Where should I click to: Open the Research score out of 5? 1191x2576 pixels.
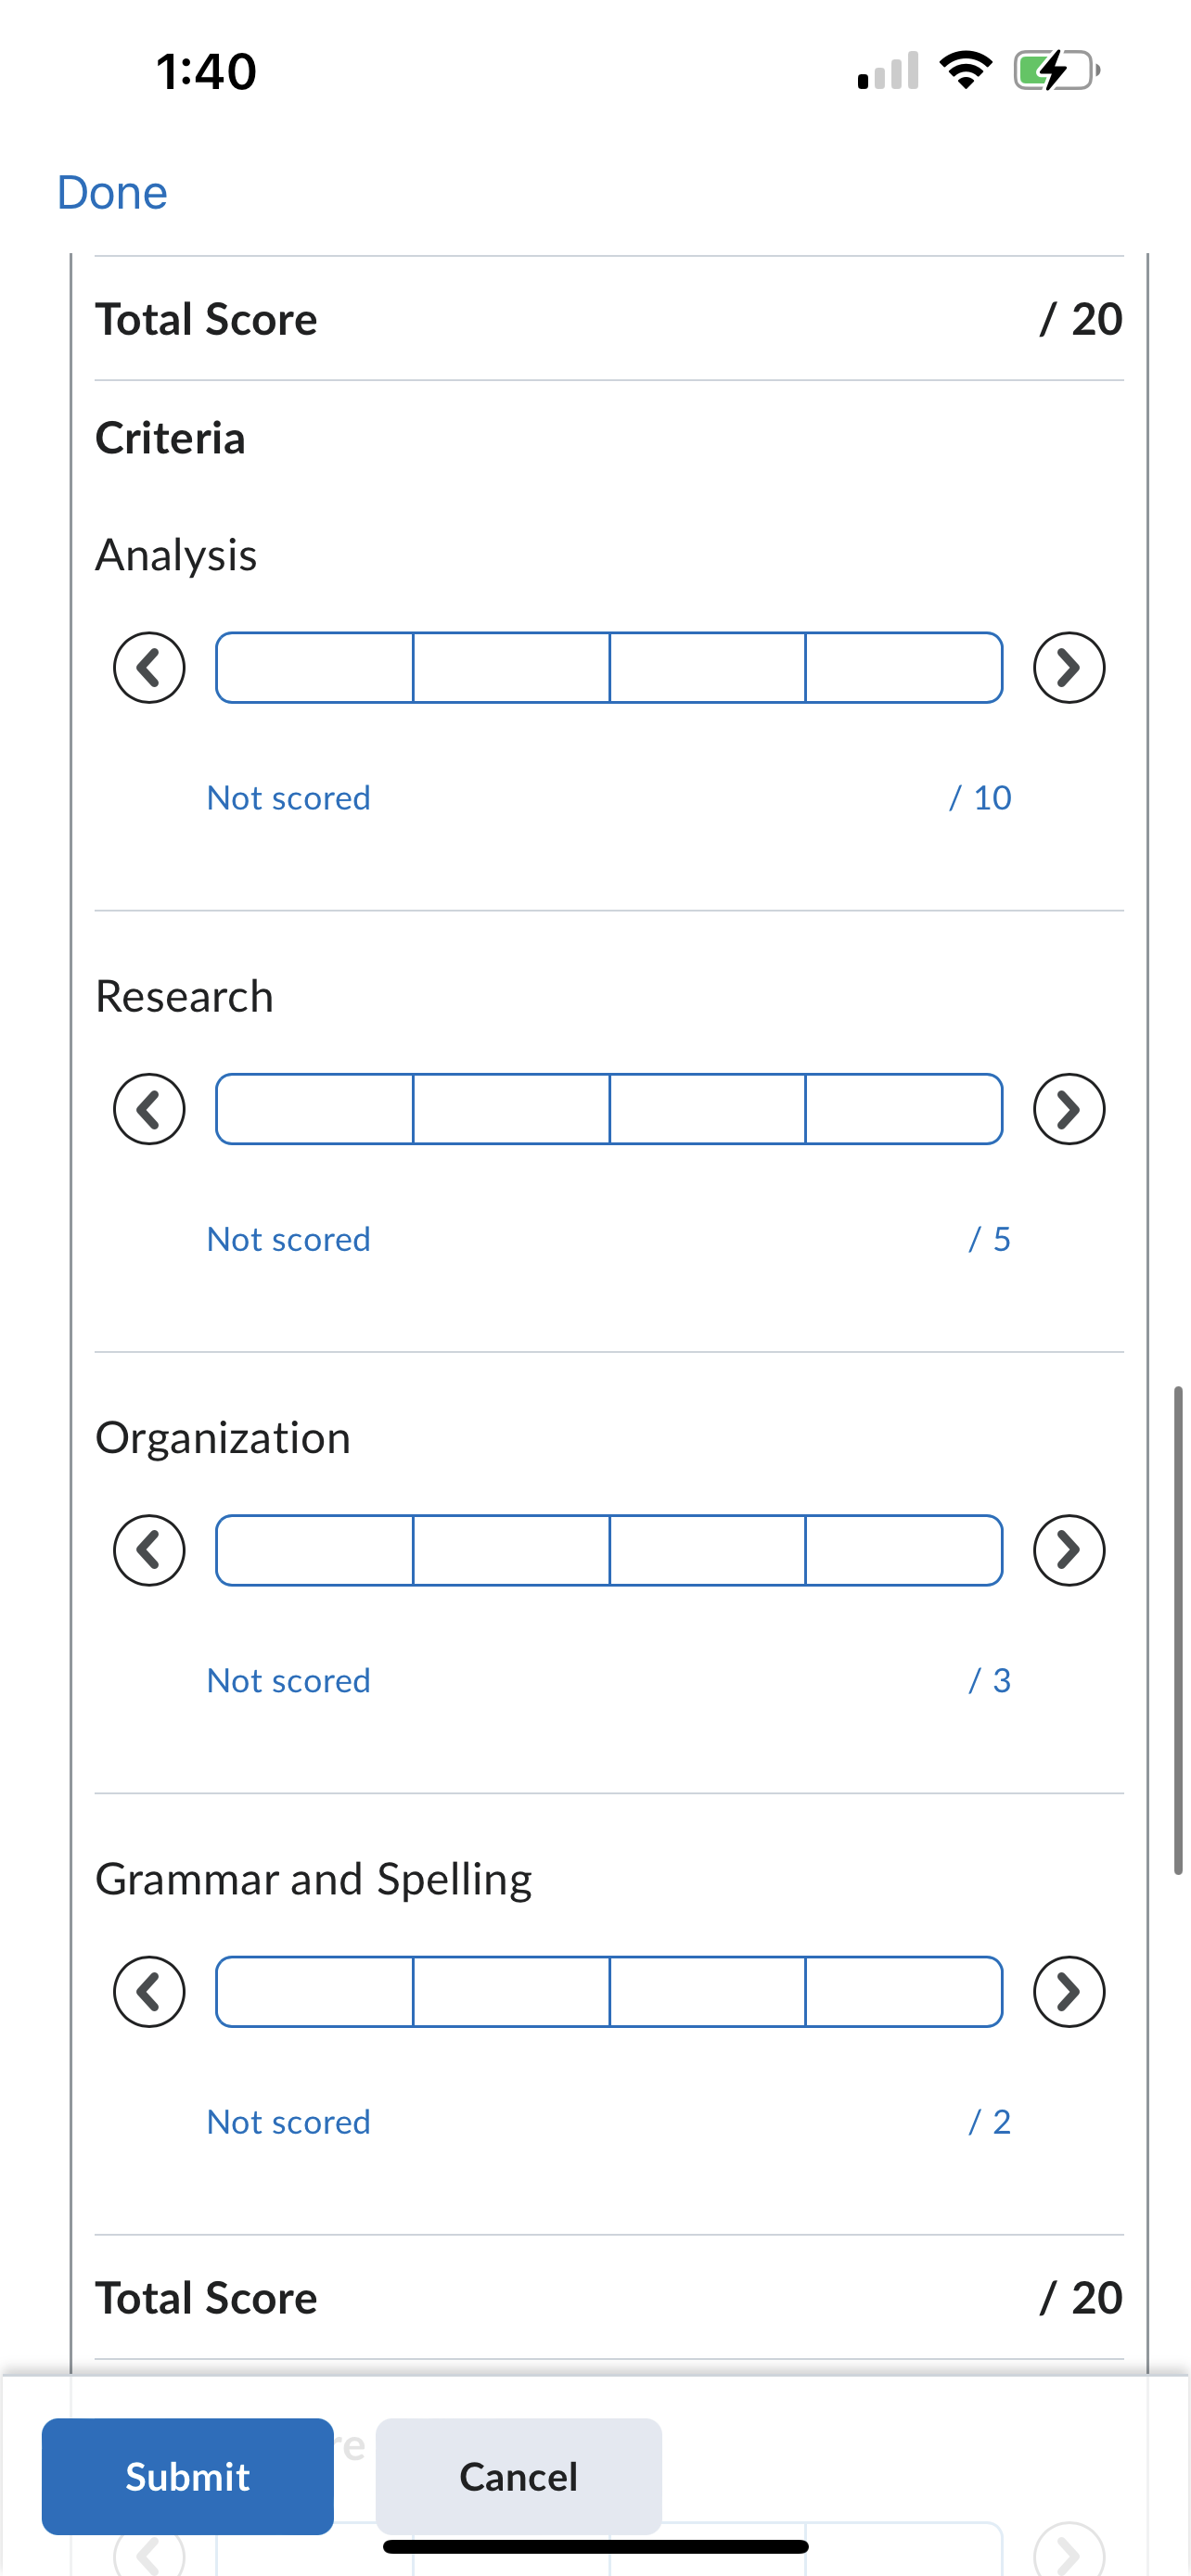tap(989, 1239)
